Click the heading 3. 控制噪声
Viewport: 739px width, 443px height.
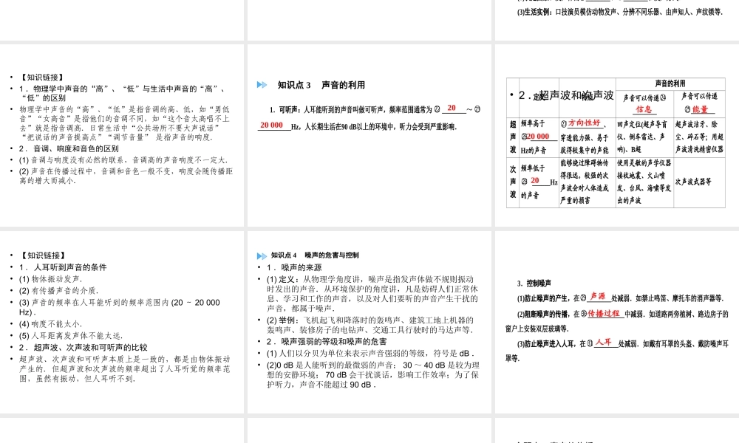click(534, 284)
